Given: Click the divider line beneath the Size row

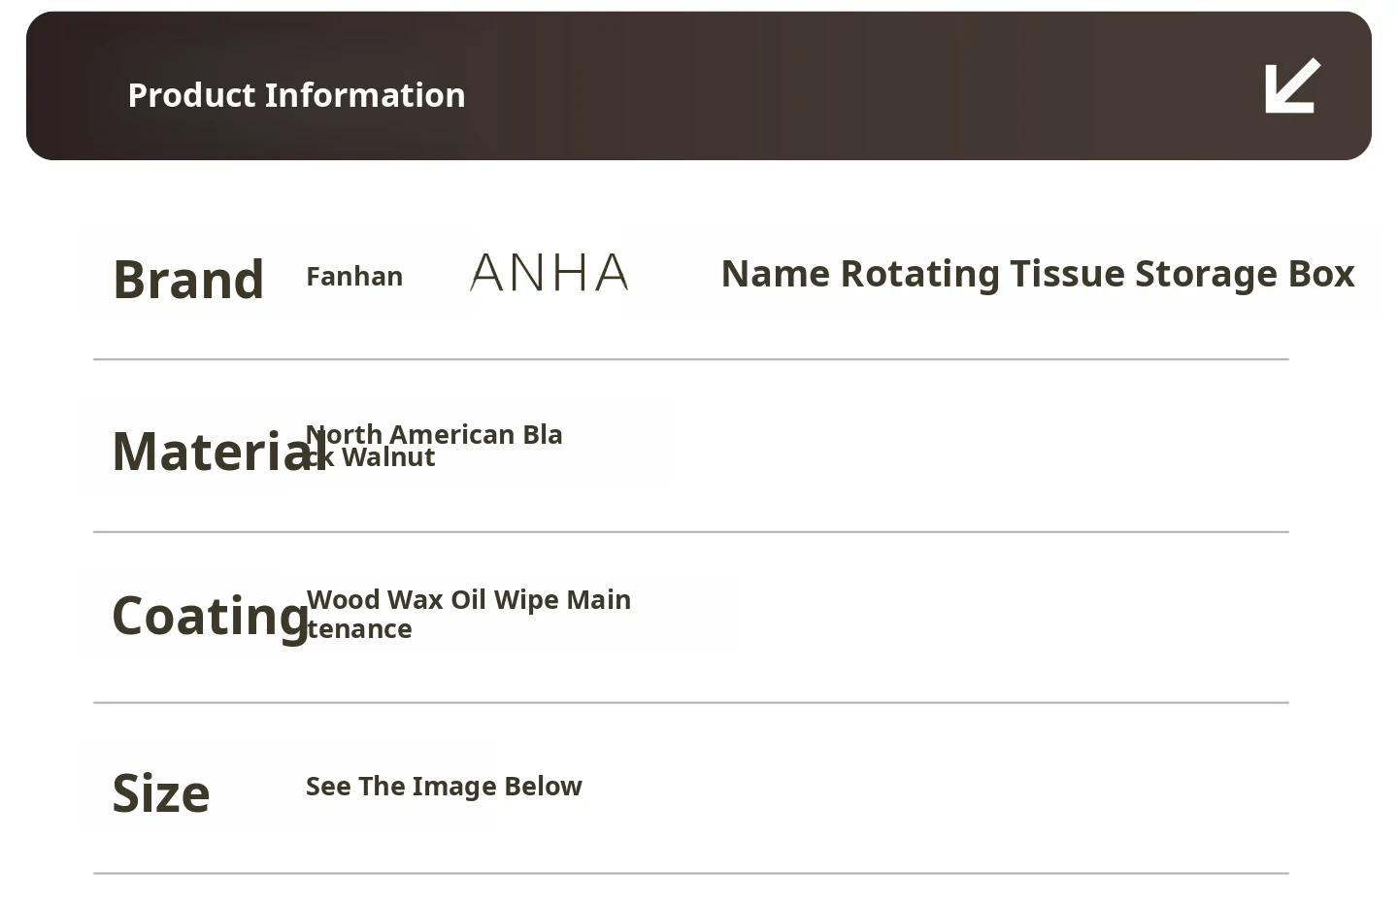Looking at the screenshot, I should click(691, 873).
